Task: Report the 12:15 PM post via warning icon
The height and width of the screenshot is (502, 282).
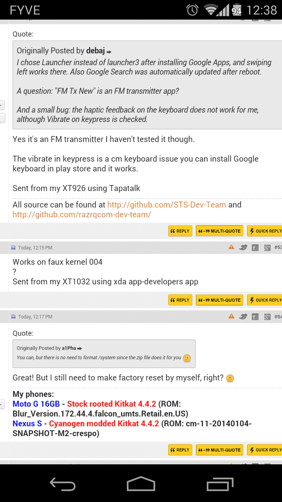Action: (231, 247)
